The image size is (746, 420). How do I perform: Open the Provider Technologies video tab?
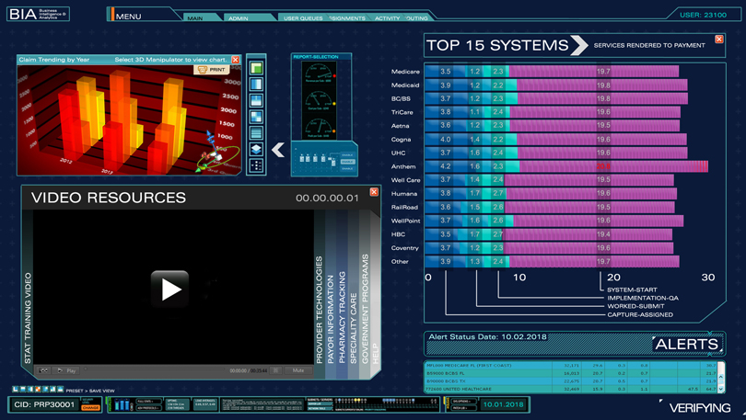click(x=319, y=310)
